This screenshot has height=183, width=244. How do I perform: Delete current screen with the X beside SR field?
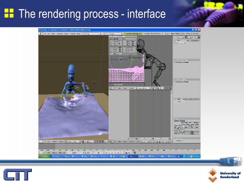(101, 34)
